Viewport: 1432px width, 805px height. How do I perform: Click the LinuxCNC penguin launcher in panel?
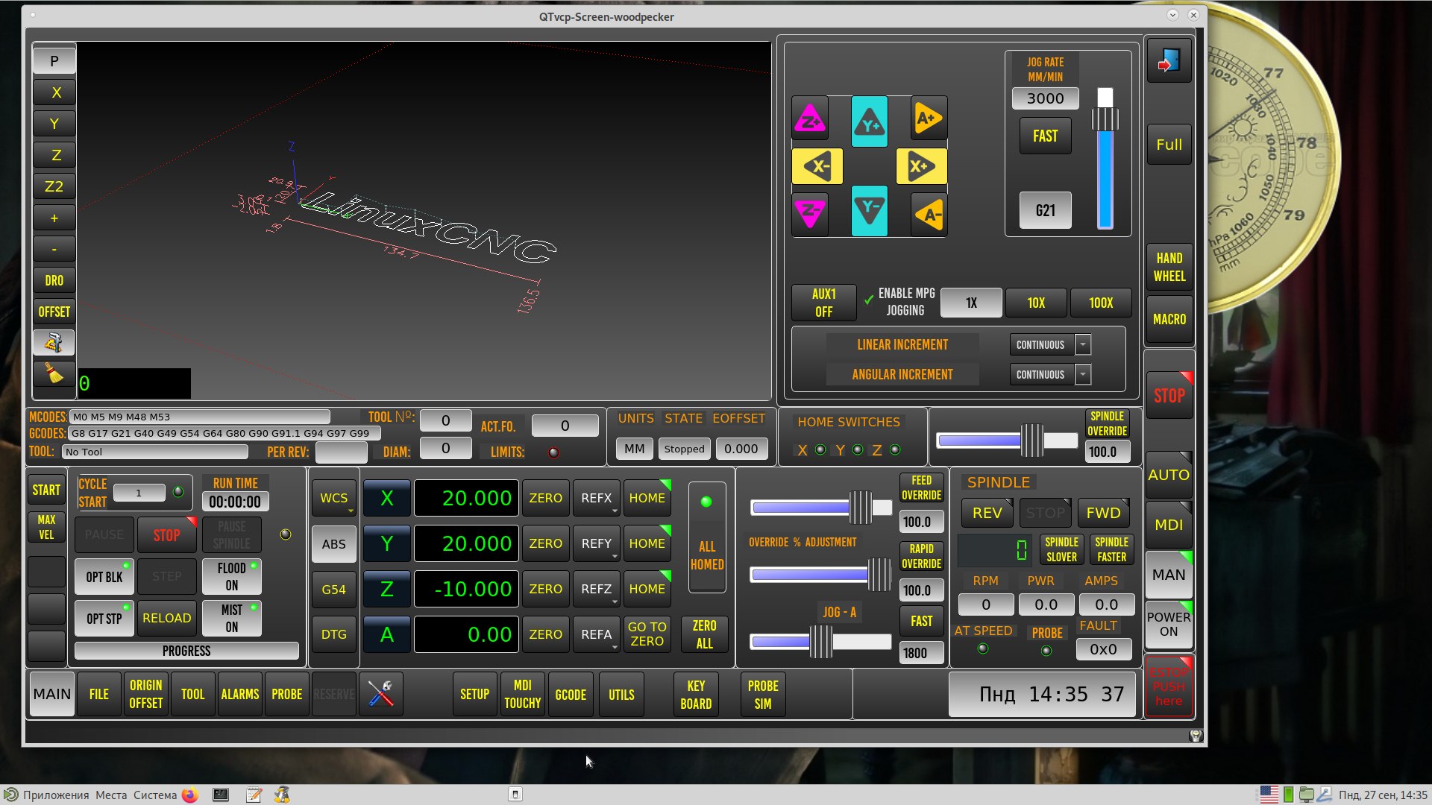(x=282, y=795)
